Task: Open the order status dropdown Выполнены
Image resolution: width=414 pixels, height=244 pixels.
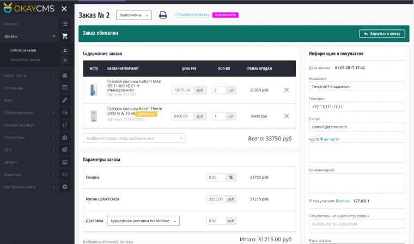Action: pos(133,15)
